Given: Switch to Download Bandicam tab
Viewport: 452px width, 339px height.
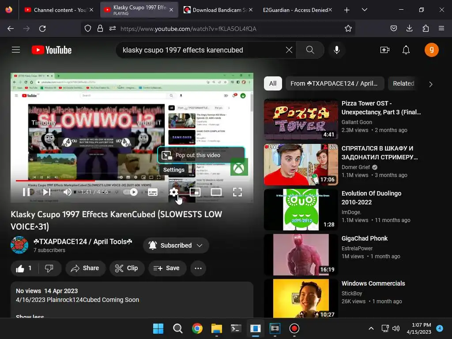Looking at the screenshot, I should pyautogui.click(x=218, y=10).
